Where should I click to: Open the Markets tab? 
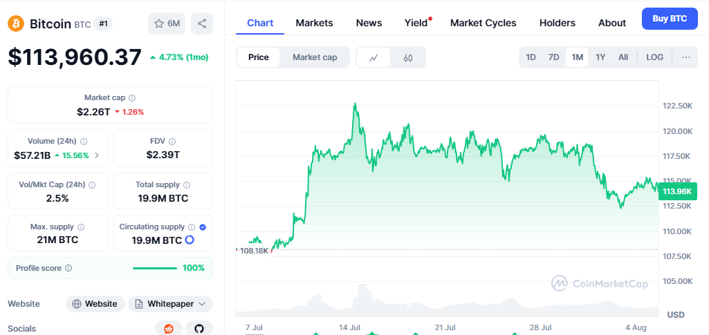pyautogui.click(x=314, y=23)
